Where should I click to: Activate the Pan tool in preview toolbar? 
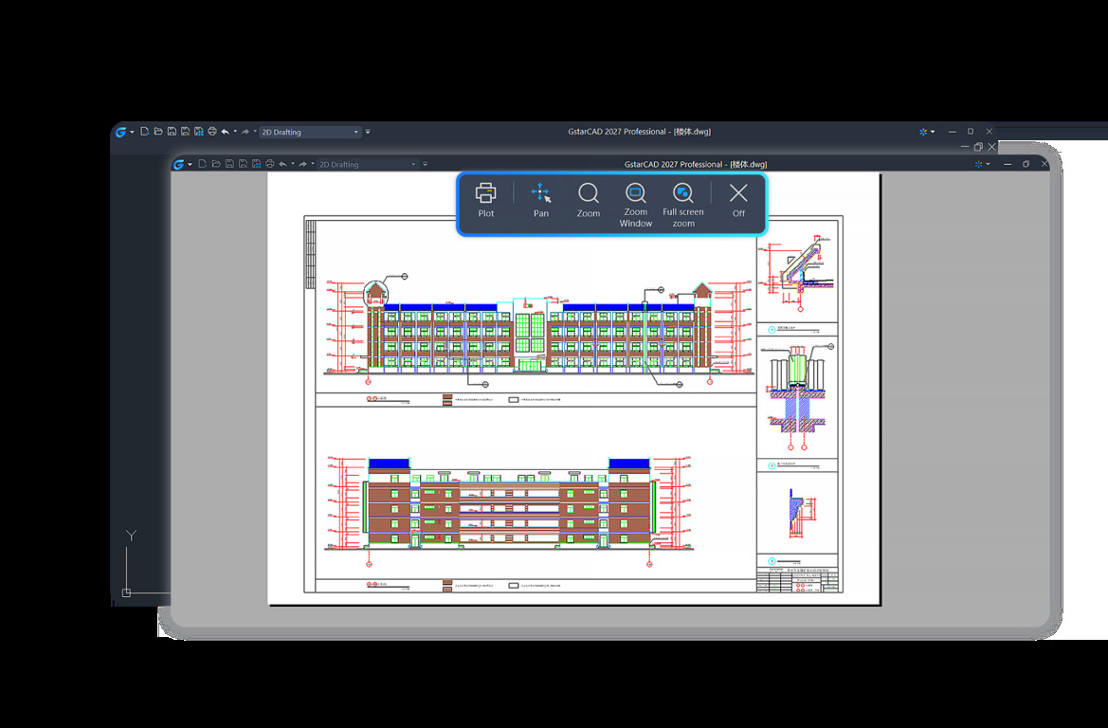coord(540,200)
